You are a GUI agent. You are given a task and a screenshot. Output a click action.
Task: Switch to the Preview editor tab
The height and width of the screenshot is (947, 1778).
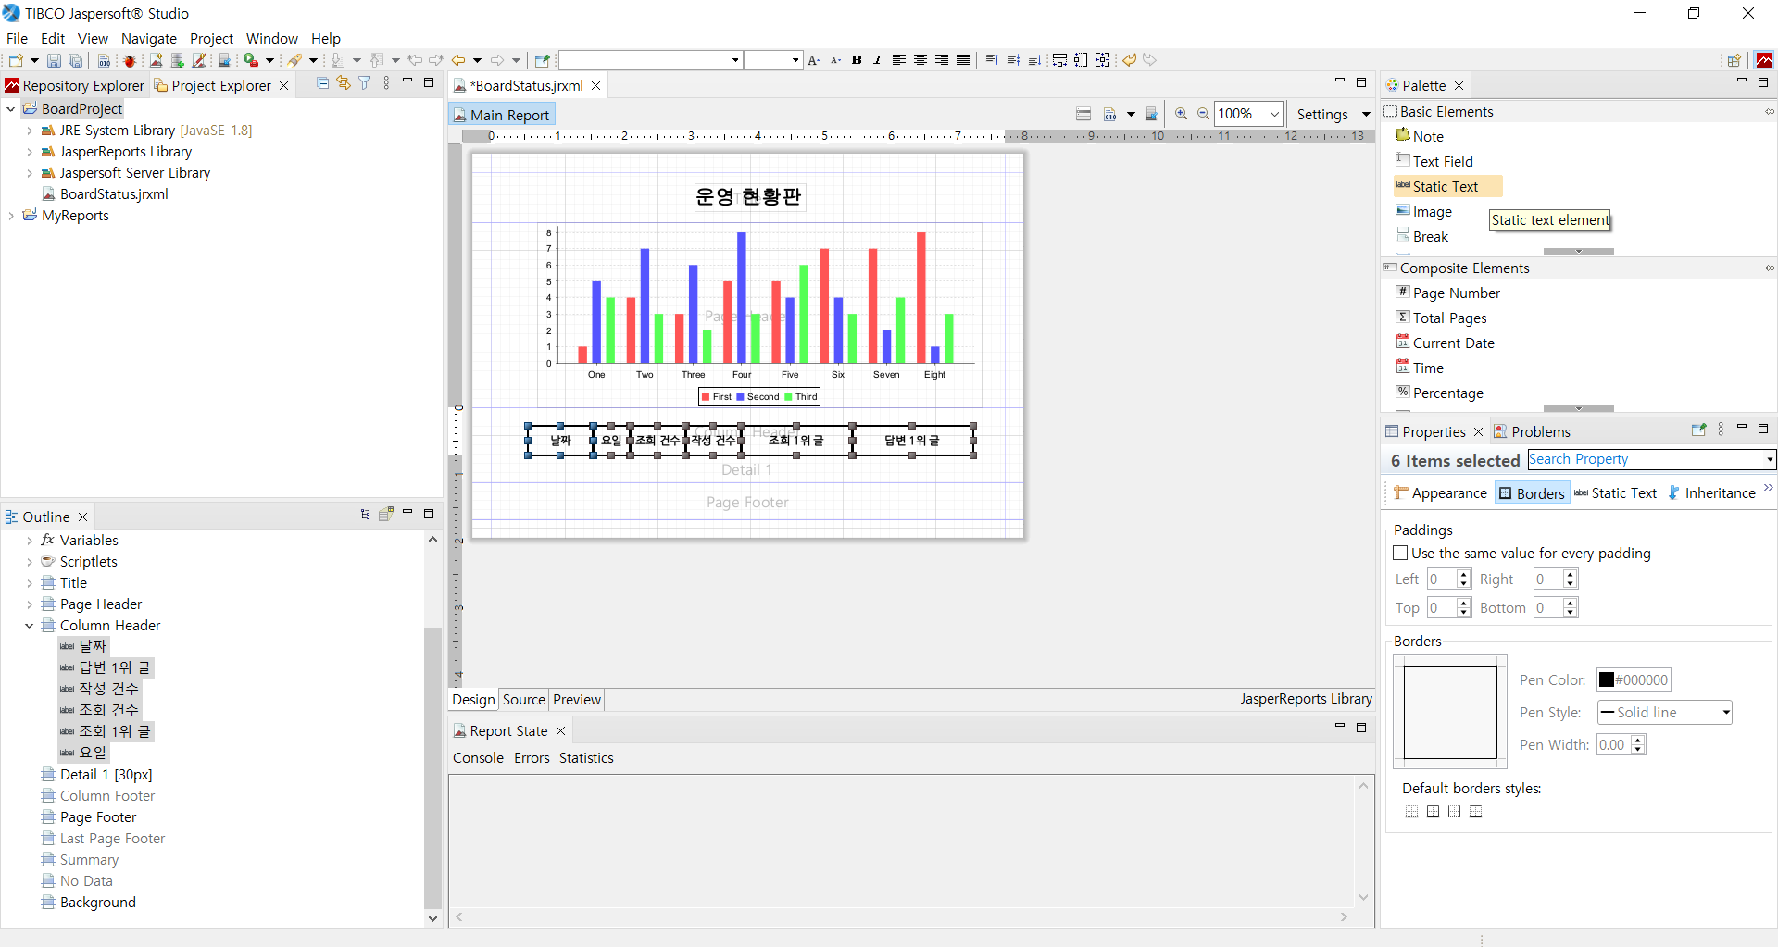577,700
